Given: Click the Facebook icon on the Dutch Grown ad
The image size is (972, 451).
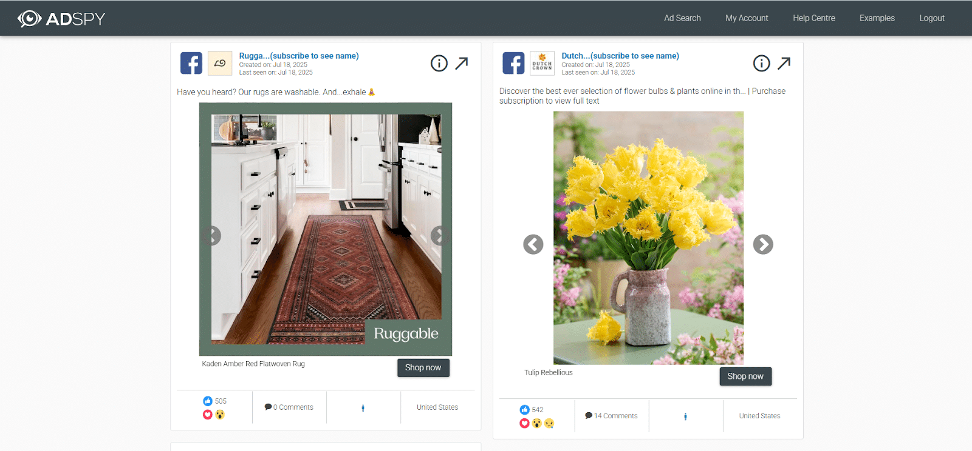Looking at the screenshot, I should click(x=514, y=63).
